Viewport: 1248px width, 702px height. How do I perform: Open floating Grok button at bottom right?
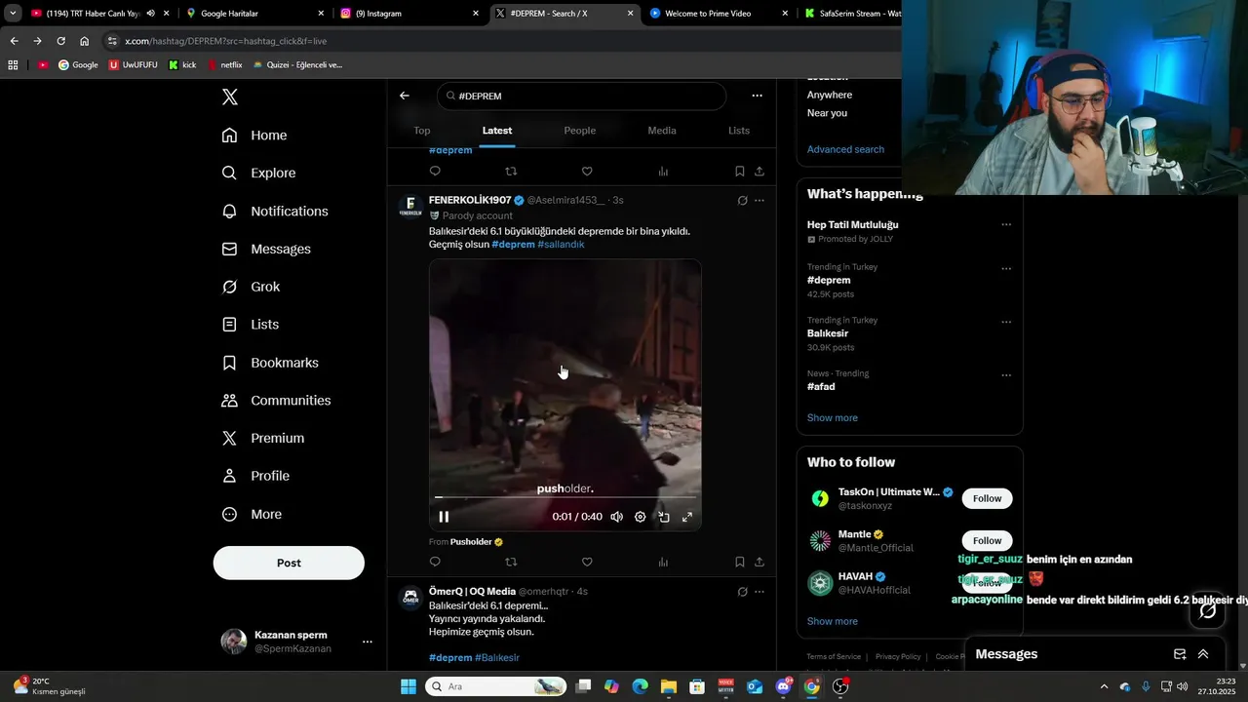(1207, 610)
